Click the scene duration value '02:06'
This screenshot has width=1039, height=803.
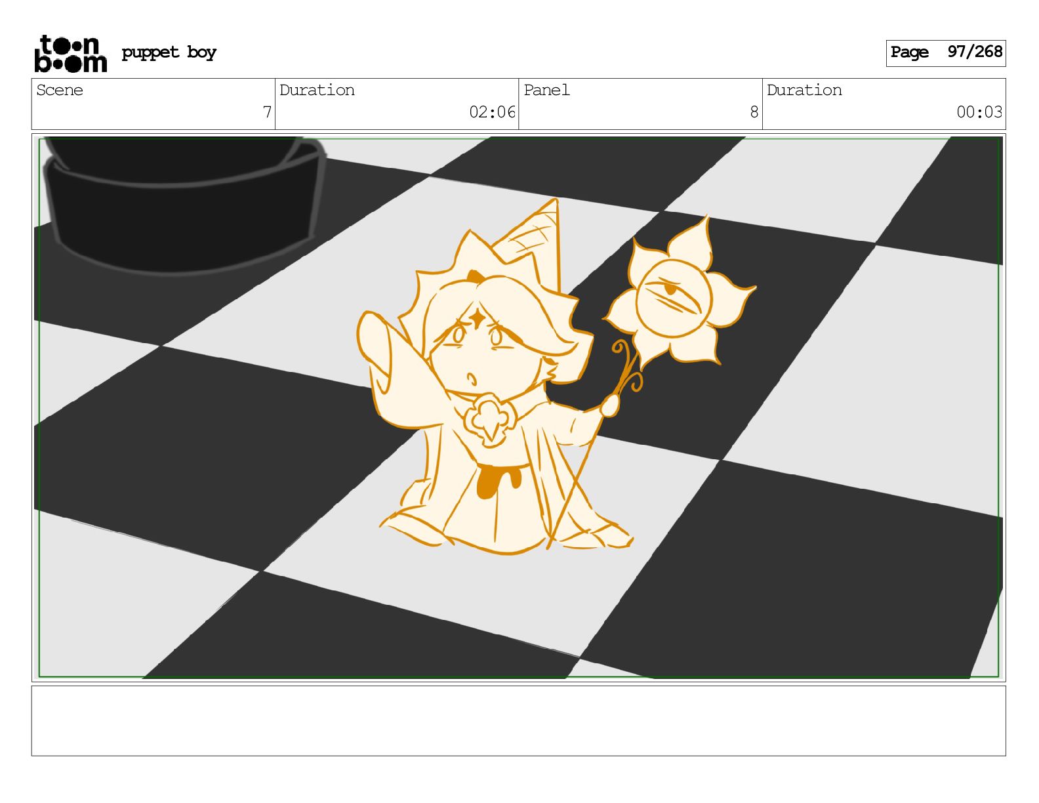[x=492, y=112]
